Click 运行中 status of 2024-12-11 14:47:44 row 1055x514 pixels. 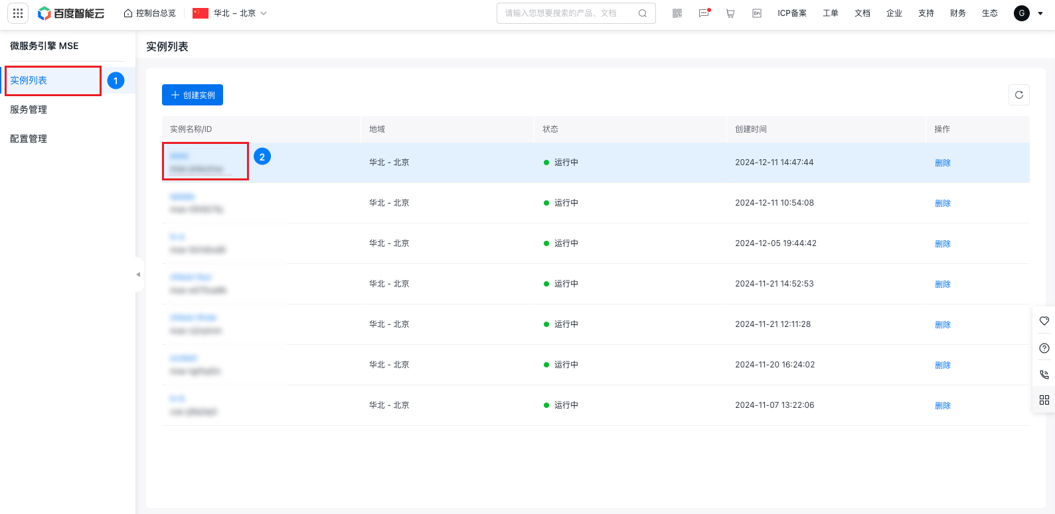point(561,162)
